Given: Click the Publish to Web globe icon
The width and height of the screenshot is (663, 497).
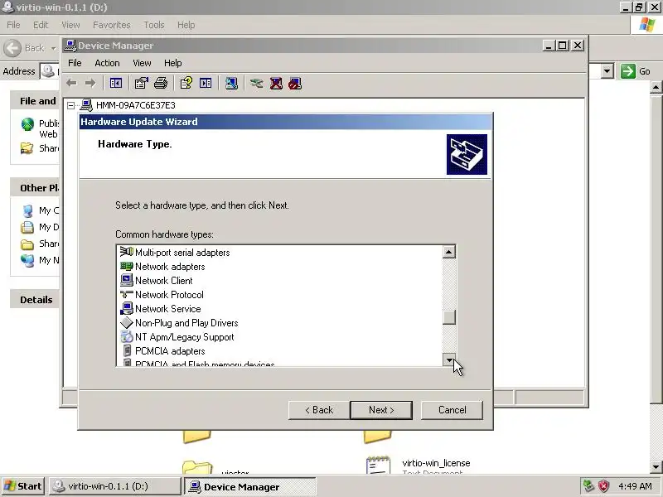Looking at the screenshot, I should coord(27,124).
